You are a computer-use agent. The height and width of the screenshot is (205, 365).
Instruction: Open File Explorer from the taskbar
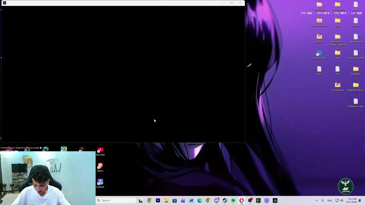(x=166, y=200)
